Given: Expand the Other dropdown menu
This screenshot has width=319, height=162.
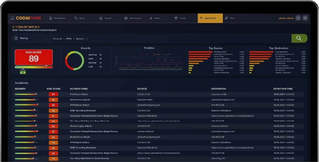Looking at the screenshot, I should (238, 18).
